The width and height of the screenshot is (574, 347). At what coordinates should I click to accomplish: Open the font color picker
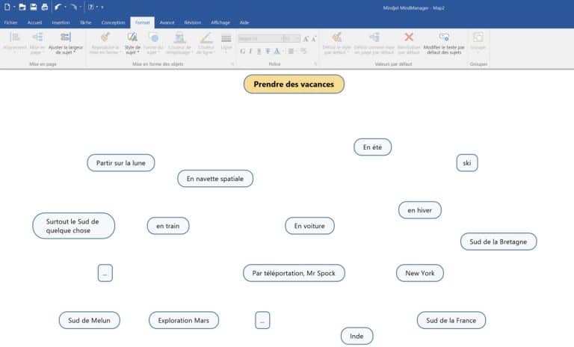(x=277, y=51)
